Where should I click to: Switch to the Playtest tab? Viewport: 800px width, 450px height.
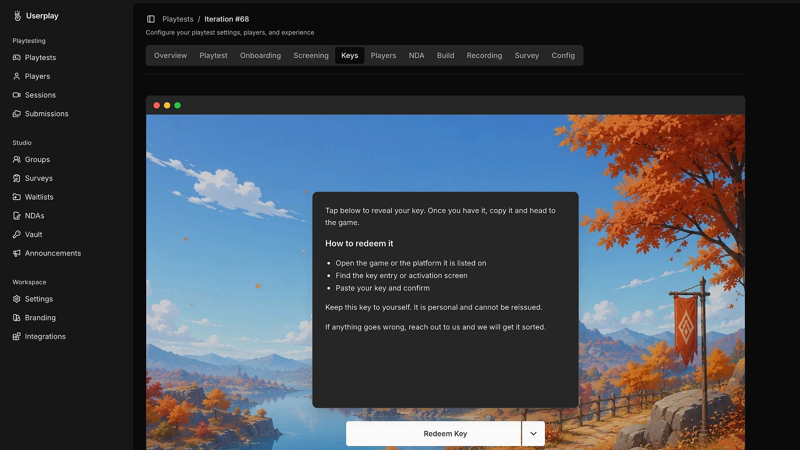pos(213,55)
